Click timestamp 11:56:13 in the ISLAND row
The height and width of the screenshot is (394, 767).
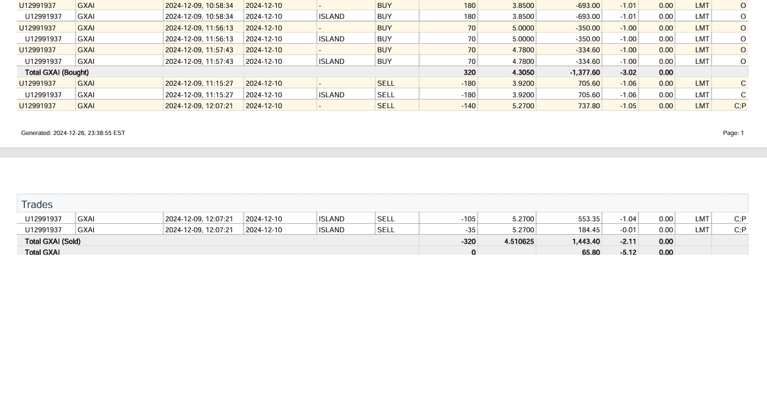[x=199, y=39]
